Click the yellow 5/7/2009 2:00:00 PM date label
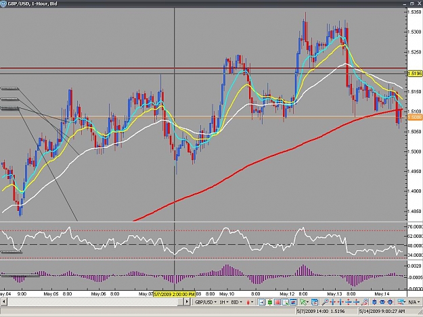The image size is (423, 317). 174,294
